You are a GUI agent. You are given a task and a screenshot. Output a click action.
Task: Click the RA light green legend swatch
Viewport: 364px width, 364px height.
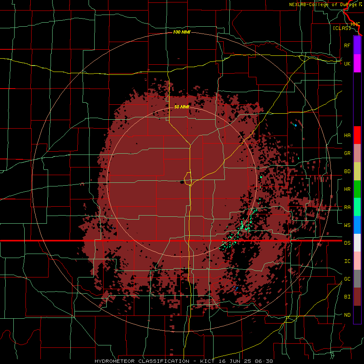[357, 207]
